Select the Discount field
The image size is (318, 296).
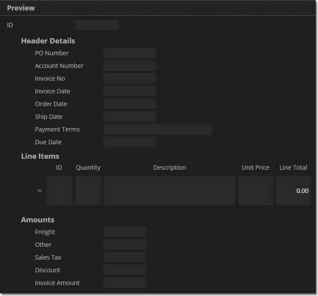[x=125, y=270]
